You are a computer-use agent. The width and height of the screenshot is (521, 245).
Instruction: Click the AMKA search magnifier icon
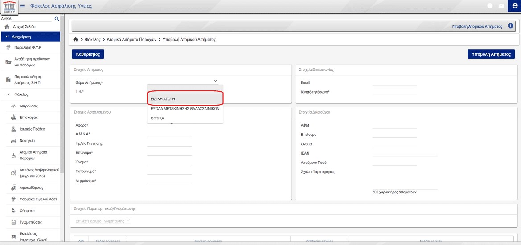[57, 19]
